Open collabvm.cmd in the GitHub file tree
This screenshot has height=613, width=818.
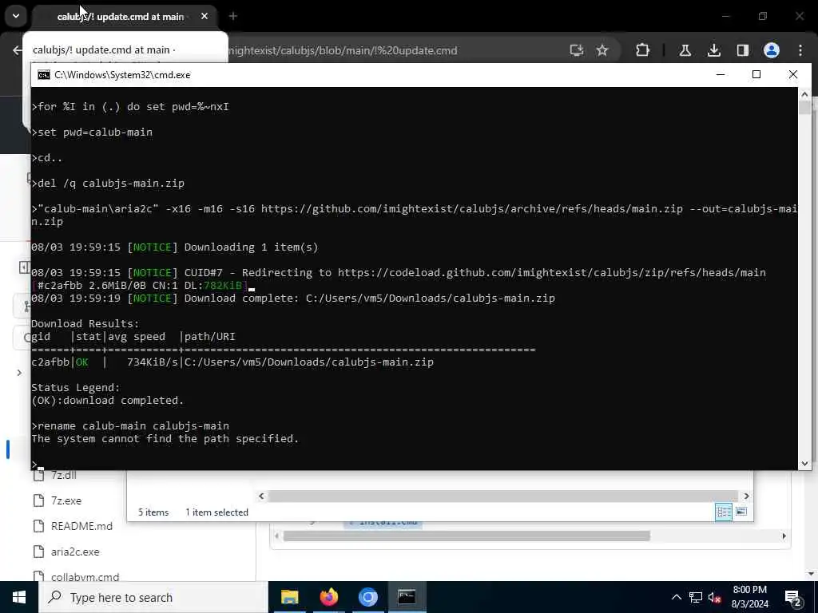point(85,576)
